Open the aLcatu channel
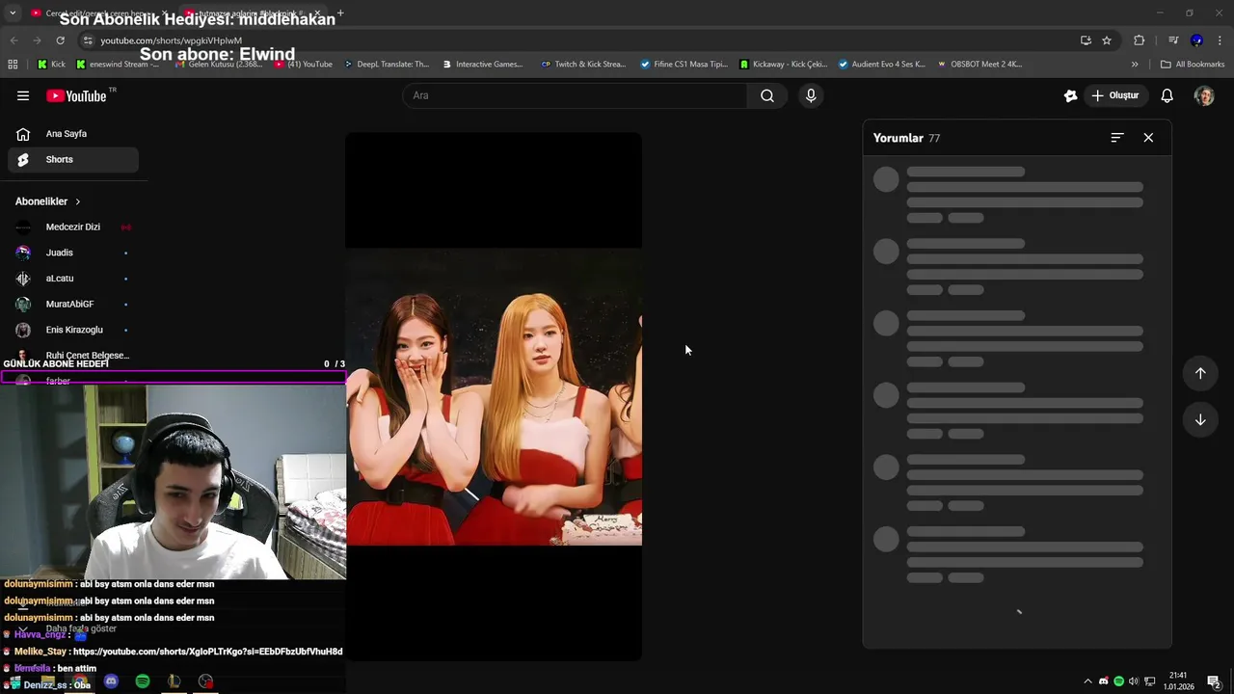Viewport: 1234px width, 694px height. 73,279
